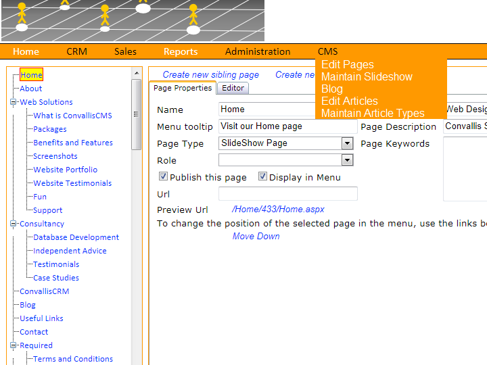Click the scroll up arrow in tree panel

click(137, 74)
